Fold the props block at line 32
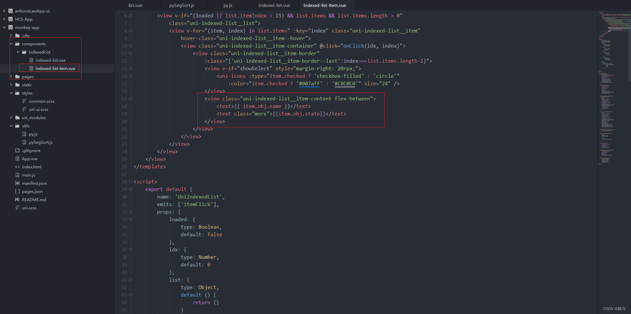This screenshot has height=314, width=631. pos(131,212)
